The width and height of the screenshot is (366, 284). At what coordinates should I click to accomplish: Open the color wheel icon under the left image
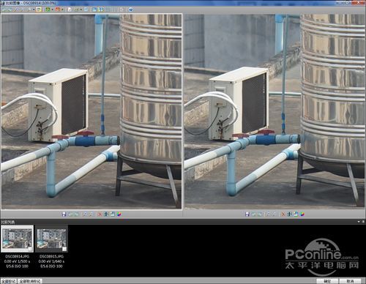119,214
